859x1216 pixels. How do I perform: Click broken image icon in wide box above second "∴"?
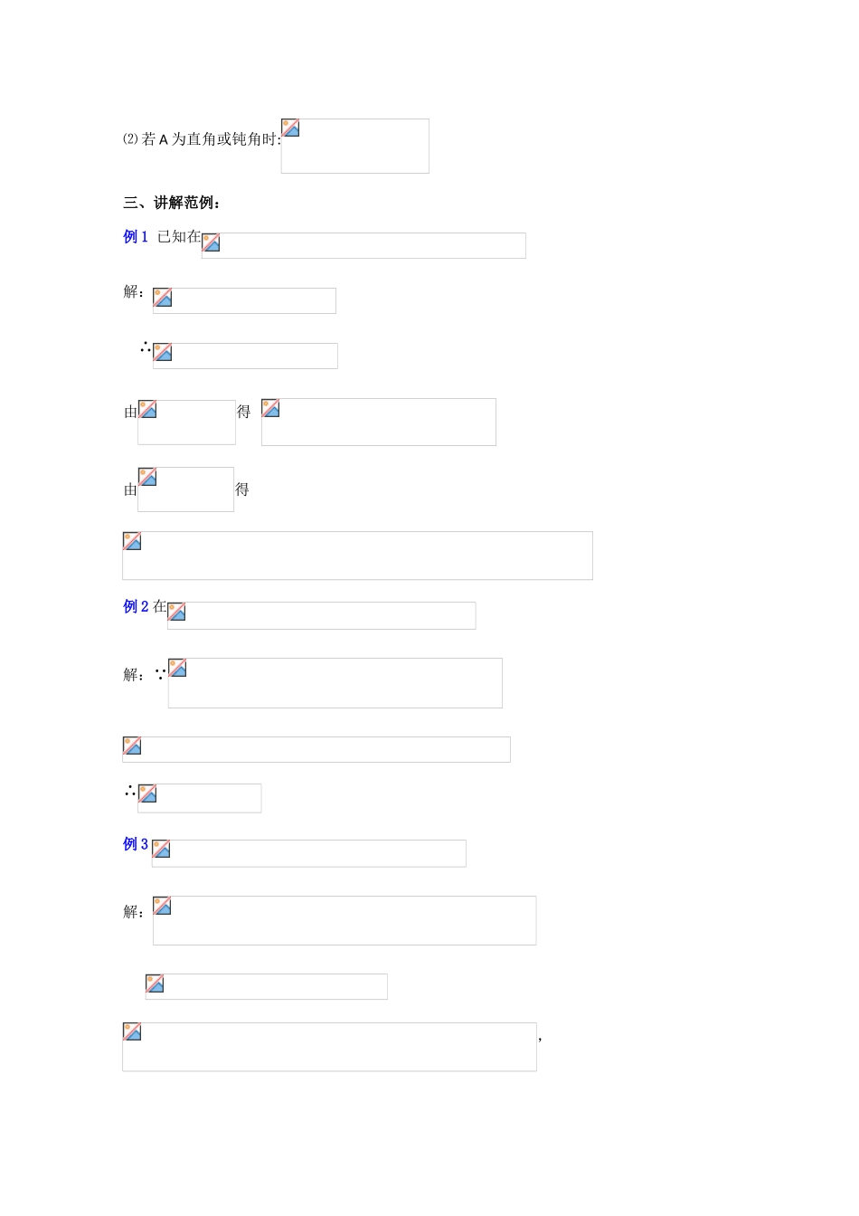coord(132,746)
